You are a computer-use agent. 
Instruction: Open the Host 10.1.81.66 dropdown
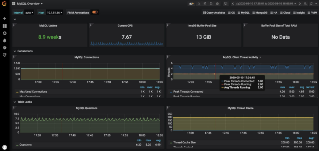[x=54, y=13]
